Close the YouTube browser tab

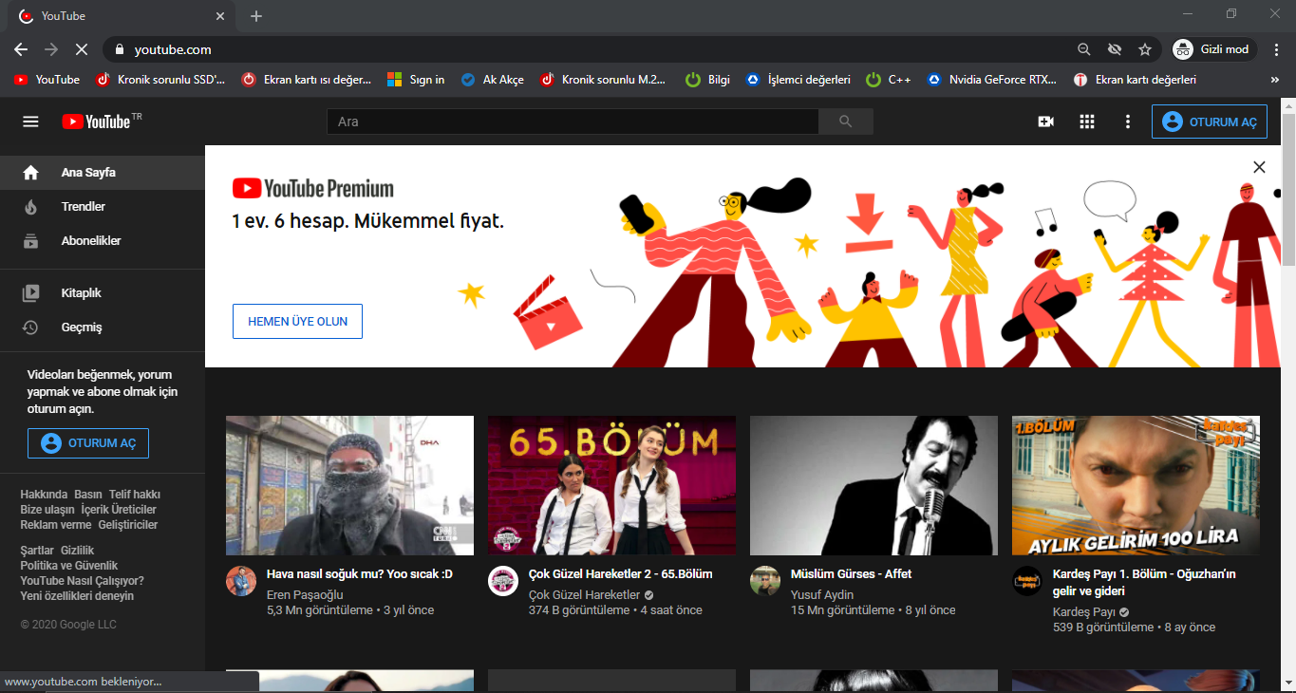click(220, 16)
